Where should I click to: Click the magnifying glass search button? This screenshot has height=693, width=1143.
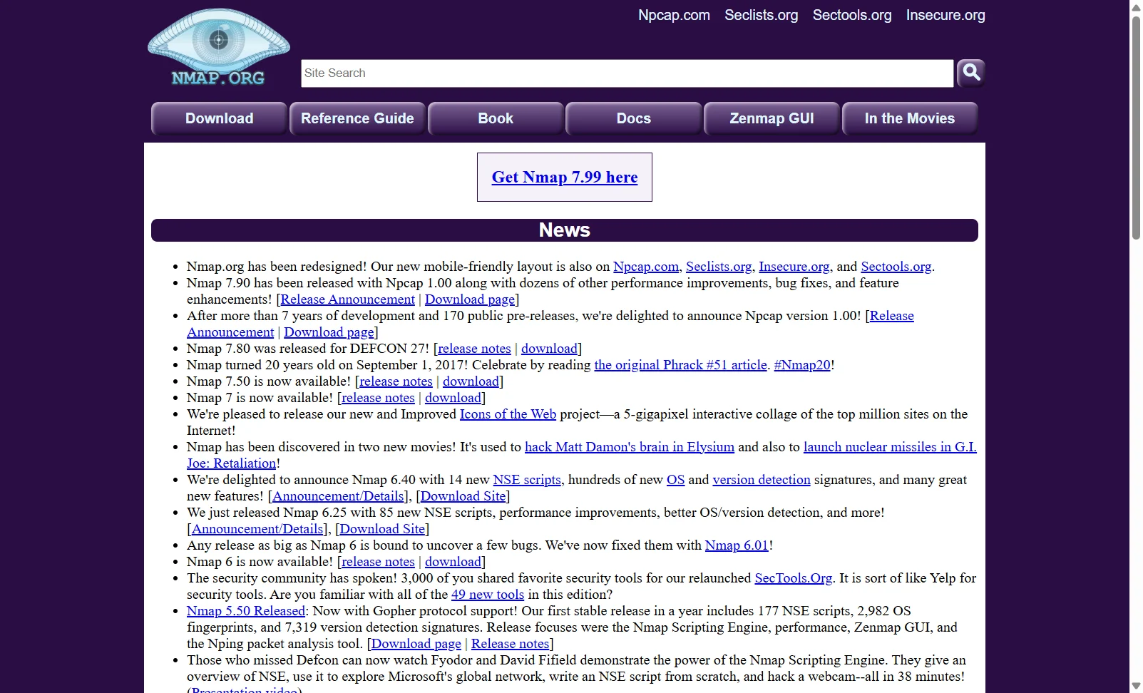coord(970,73)
